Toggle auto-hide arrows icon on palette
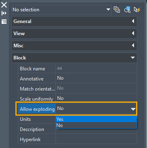The width and height of the screenshot is (147, 148). coord(4,13)
